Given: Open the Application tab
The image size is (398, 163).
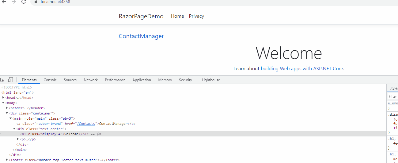Looking at the screenshot, I should [142, 80].
